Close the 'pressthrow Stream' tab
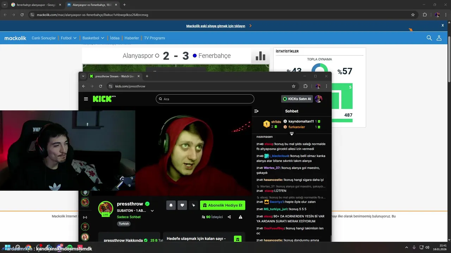 [138, 76]
